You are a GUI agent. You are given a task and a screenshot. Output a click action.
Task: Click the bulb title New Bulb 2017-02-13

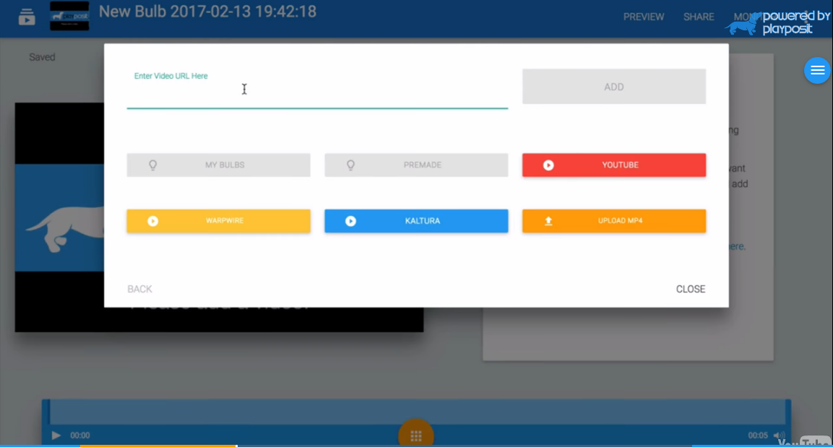point(207,12)
